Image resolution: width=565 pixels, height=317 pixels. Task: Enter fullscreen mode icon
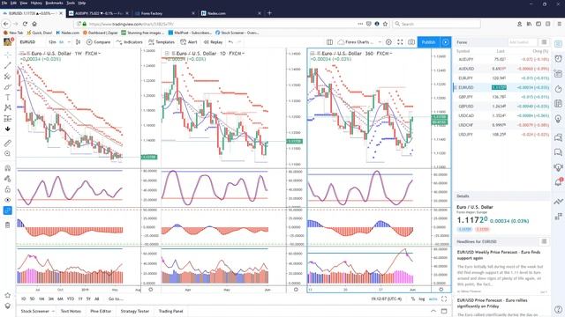point(400,42)
